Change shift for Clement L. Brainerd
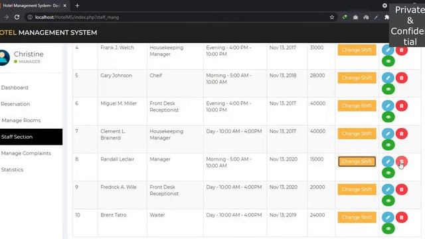The image size is (425, 239). pos(357,133)
